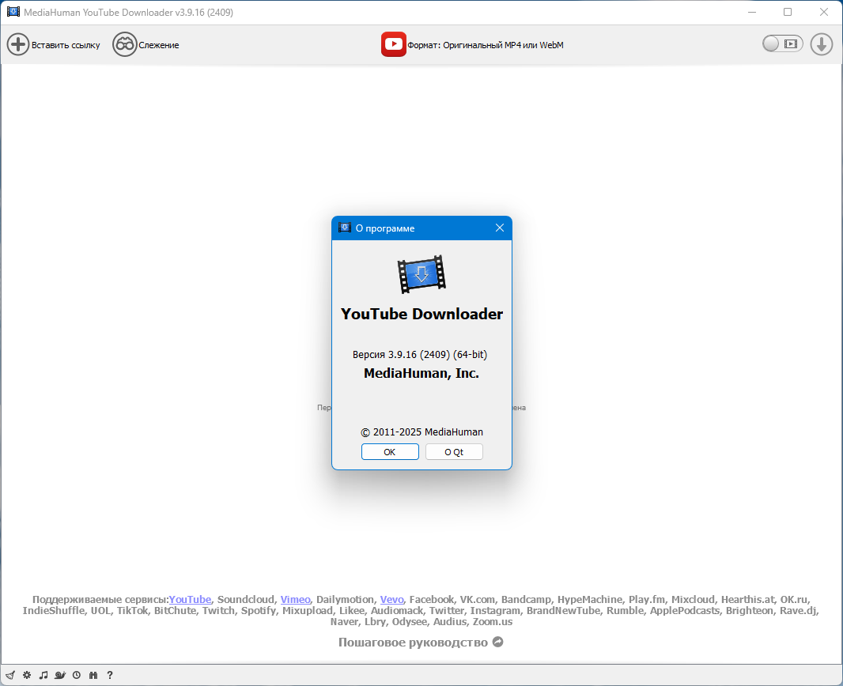Click the YouTube Downloader heading in dialog
This screenshot has width=843, height=686.
421,314
